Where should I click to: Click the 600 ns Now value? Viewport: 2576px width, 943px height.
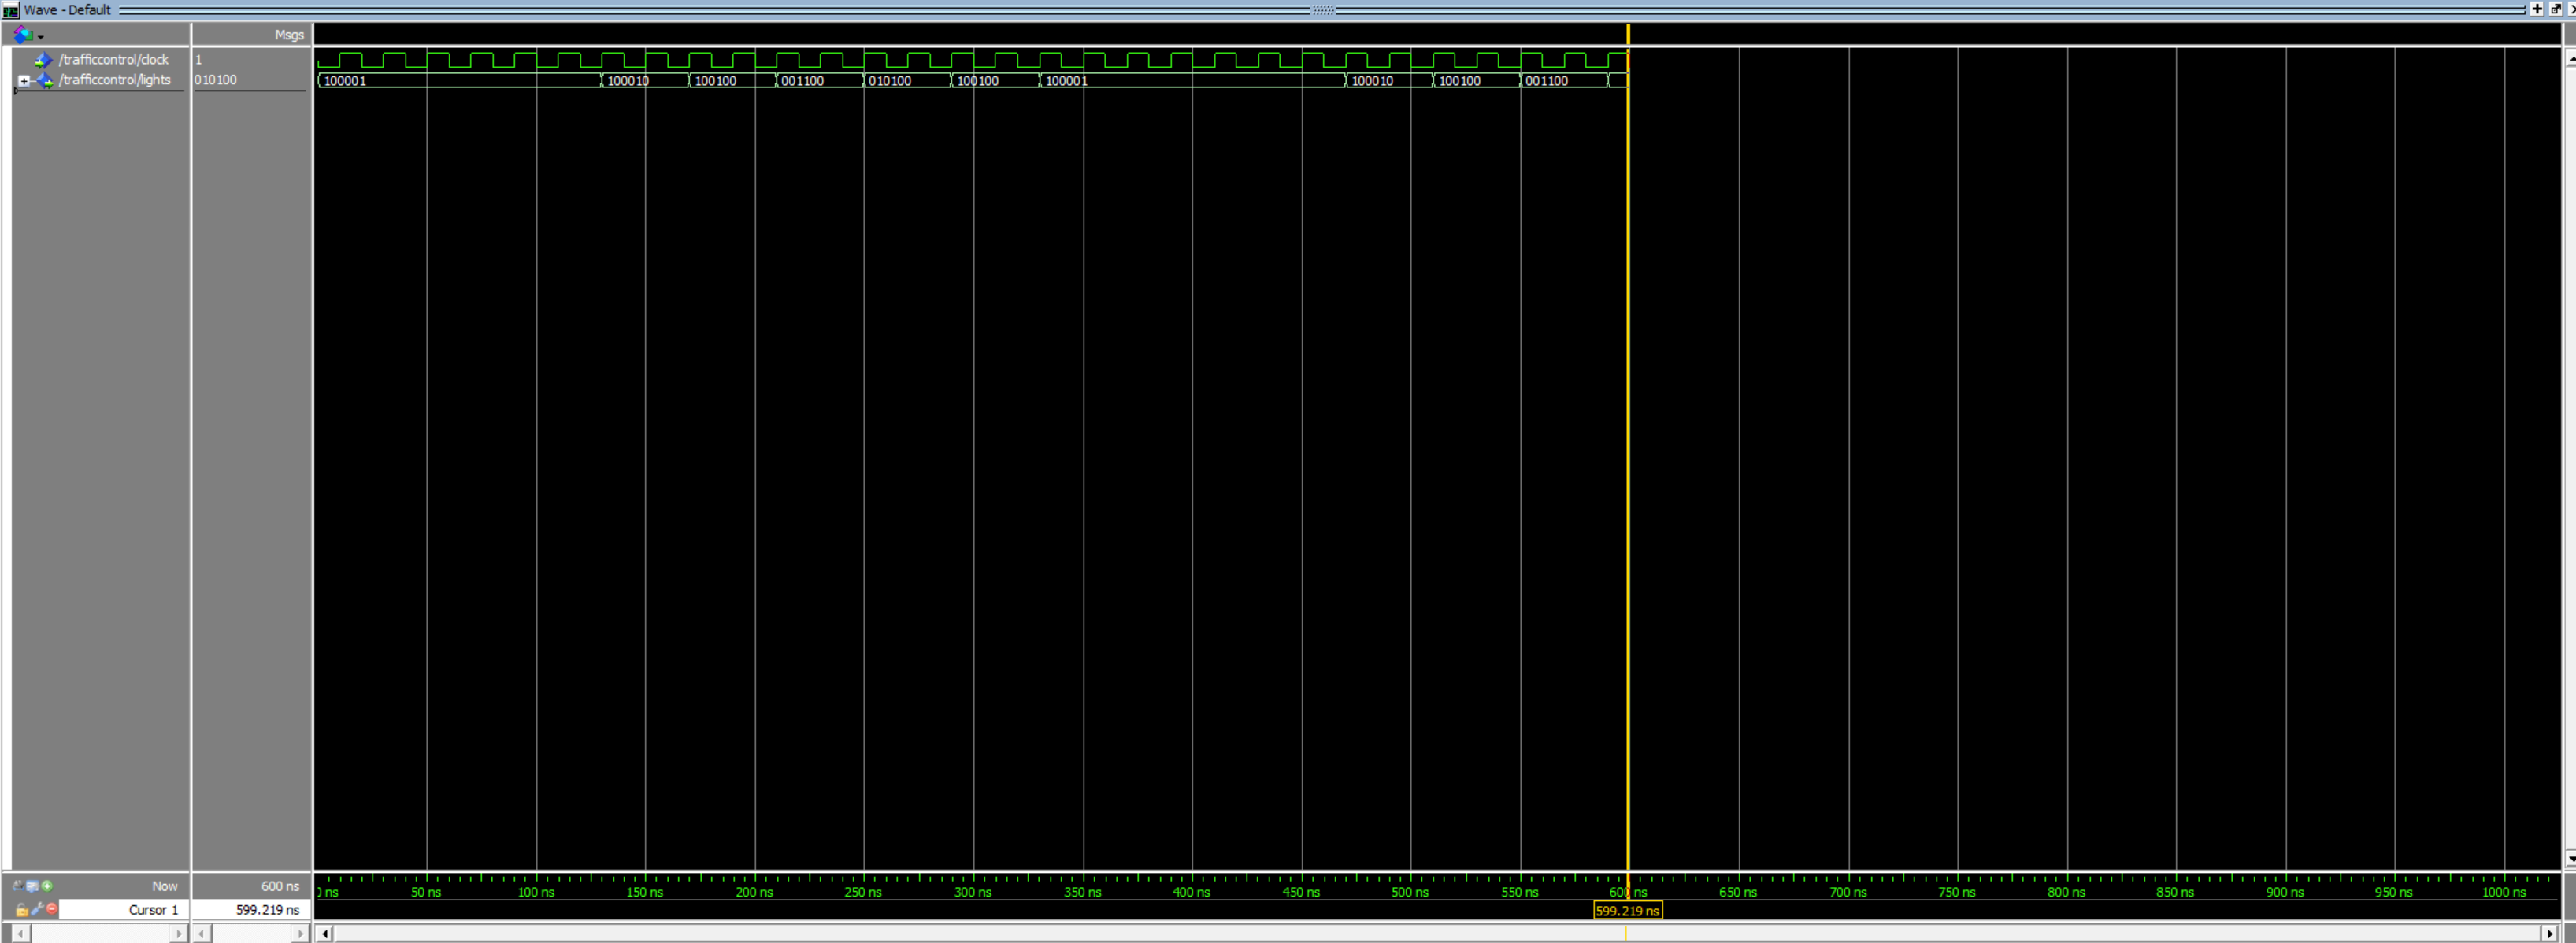click(x=280, y=887)
